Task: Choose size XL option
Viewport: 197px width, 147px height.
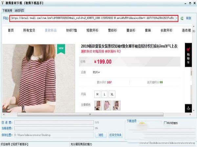Action: click(112, 94)
